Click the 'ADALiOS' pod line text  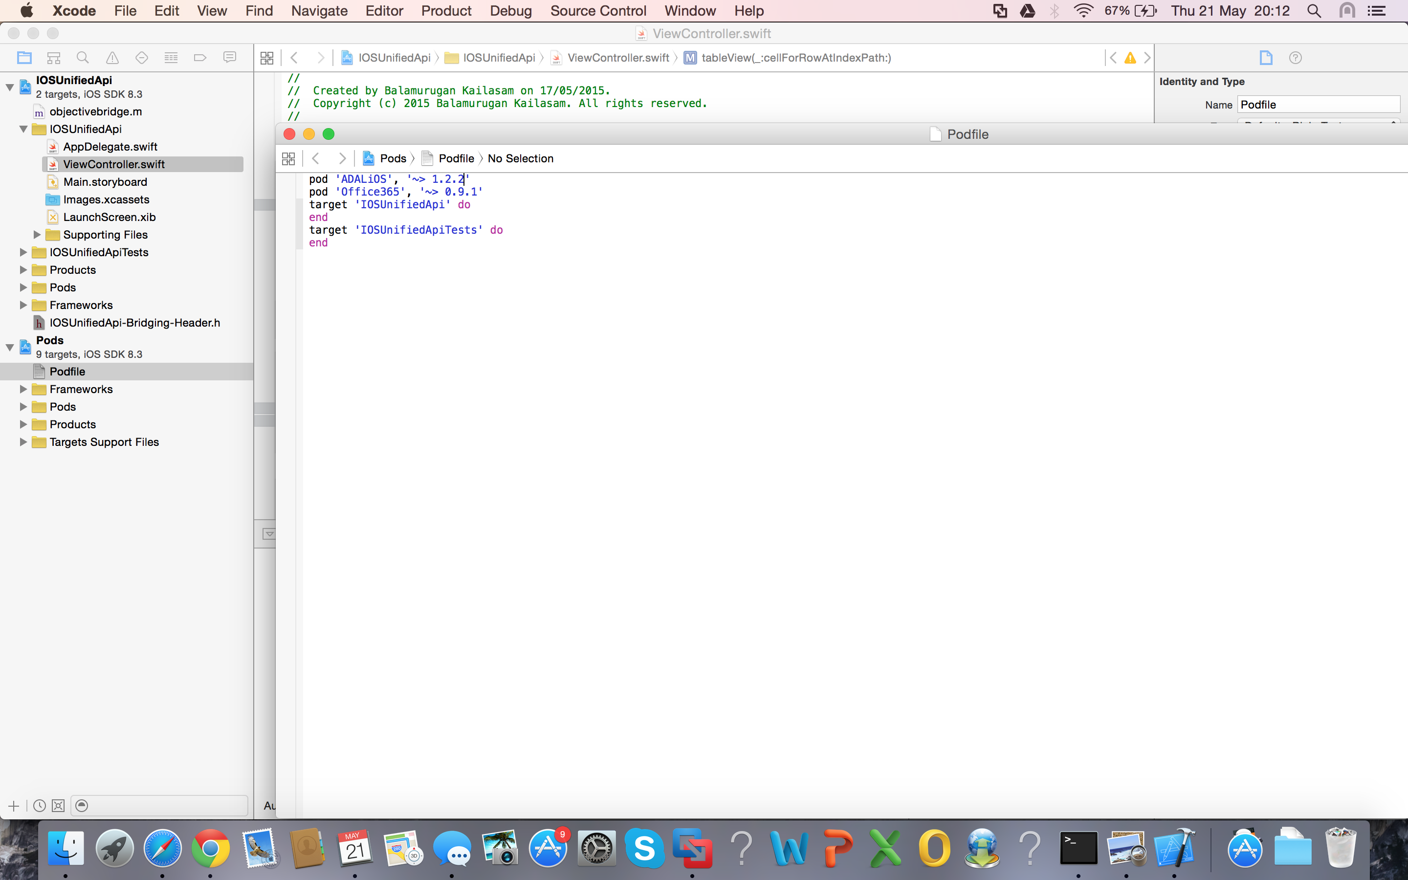(x=389, y=179)
